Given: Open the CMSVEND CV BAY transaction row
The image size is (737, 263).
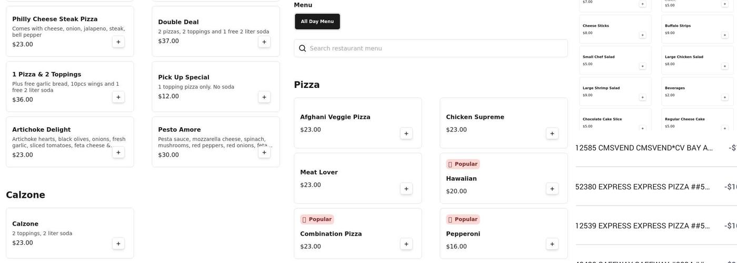Looking at the screenshot, I should click(653, 148).
